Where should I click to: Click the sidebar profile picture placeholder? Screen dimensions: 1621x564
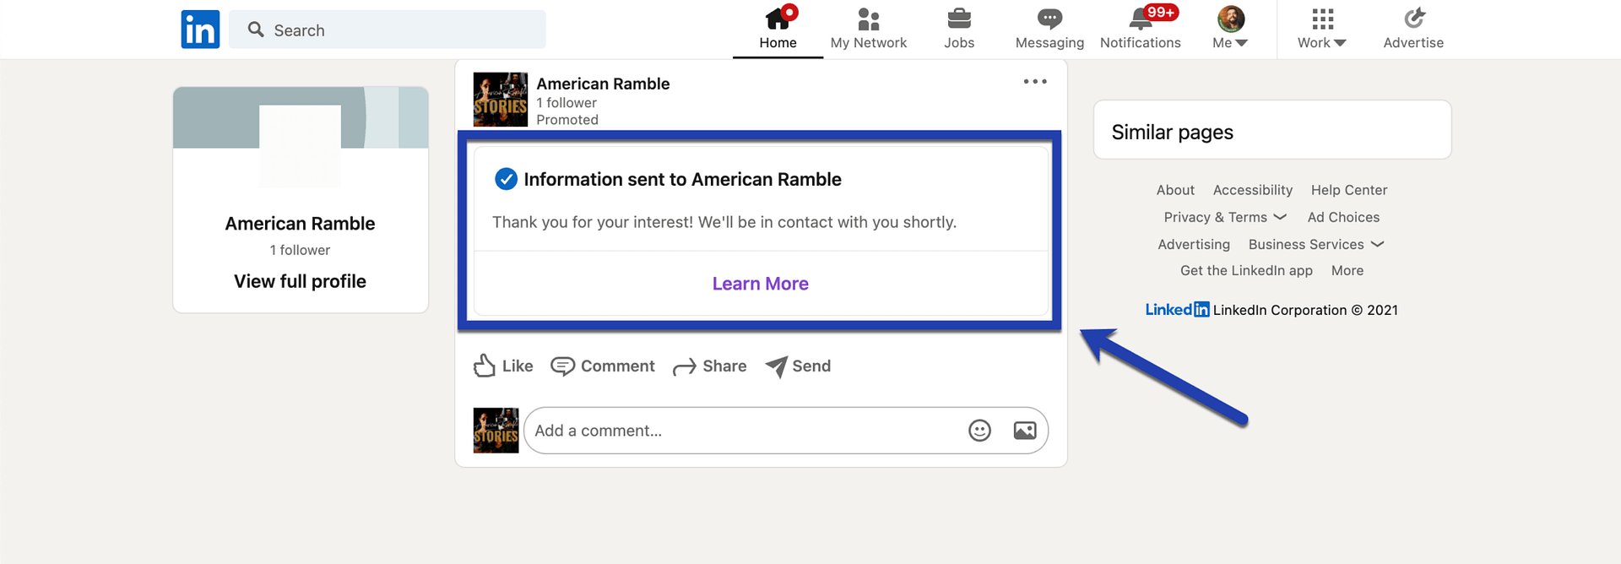pyautogui.click(x=301, y=146)
